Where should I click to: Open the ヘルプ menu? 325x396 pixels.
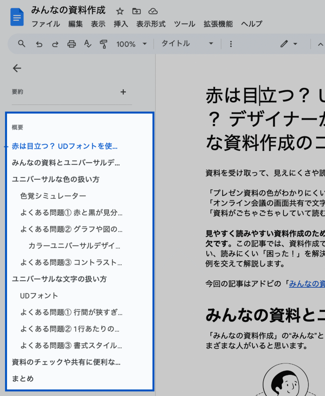pyautogui.click(x=251, y=24)
